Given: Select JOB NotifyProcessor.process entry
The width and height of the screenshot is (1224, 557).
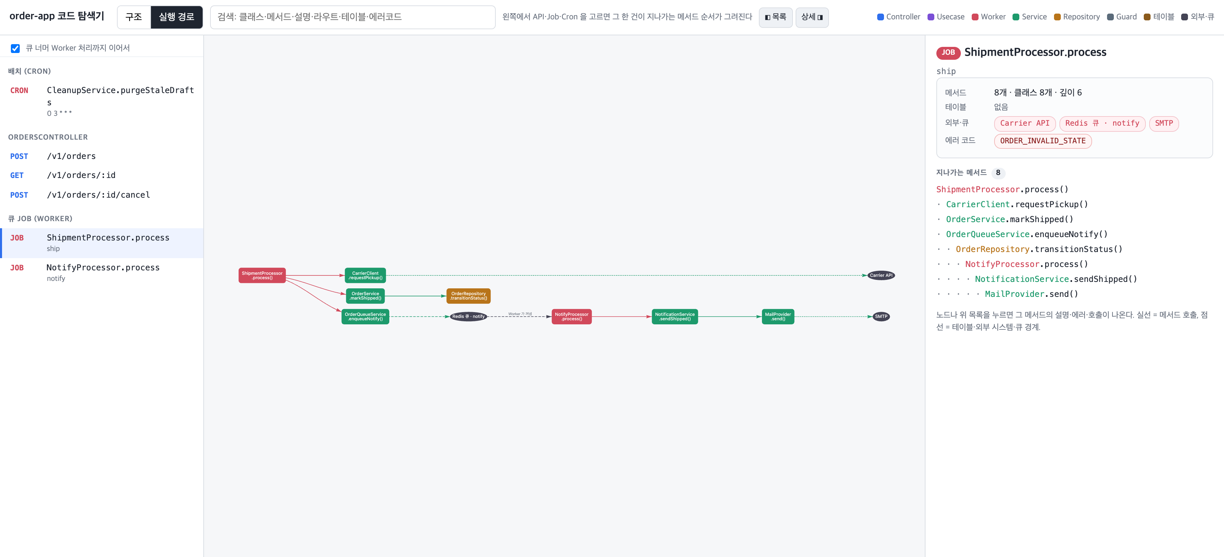Looking at the screenshot, I should 102,273.
